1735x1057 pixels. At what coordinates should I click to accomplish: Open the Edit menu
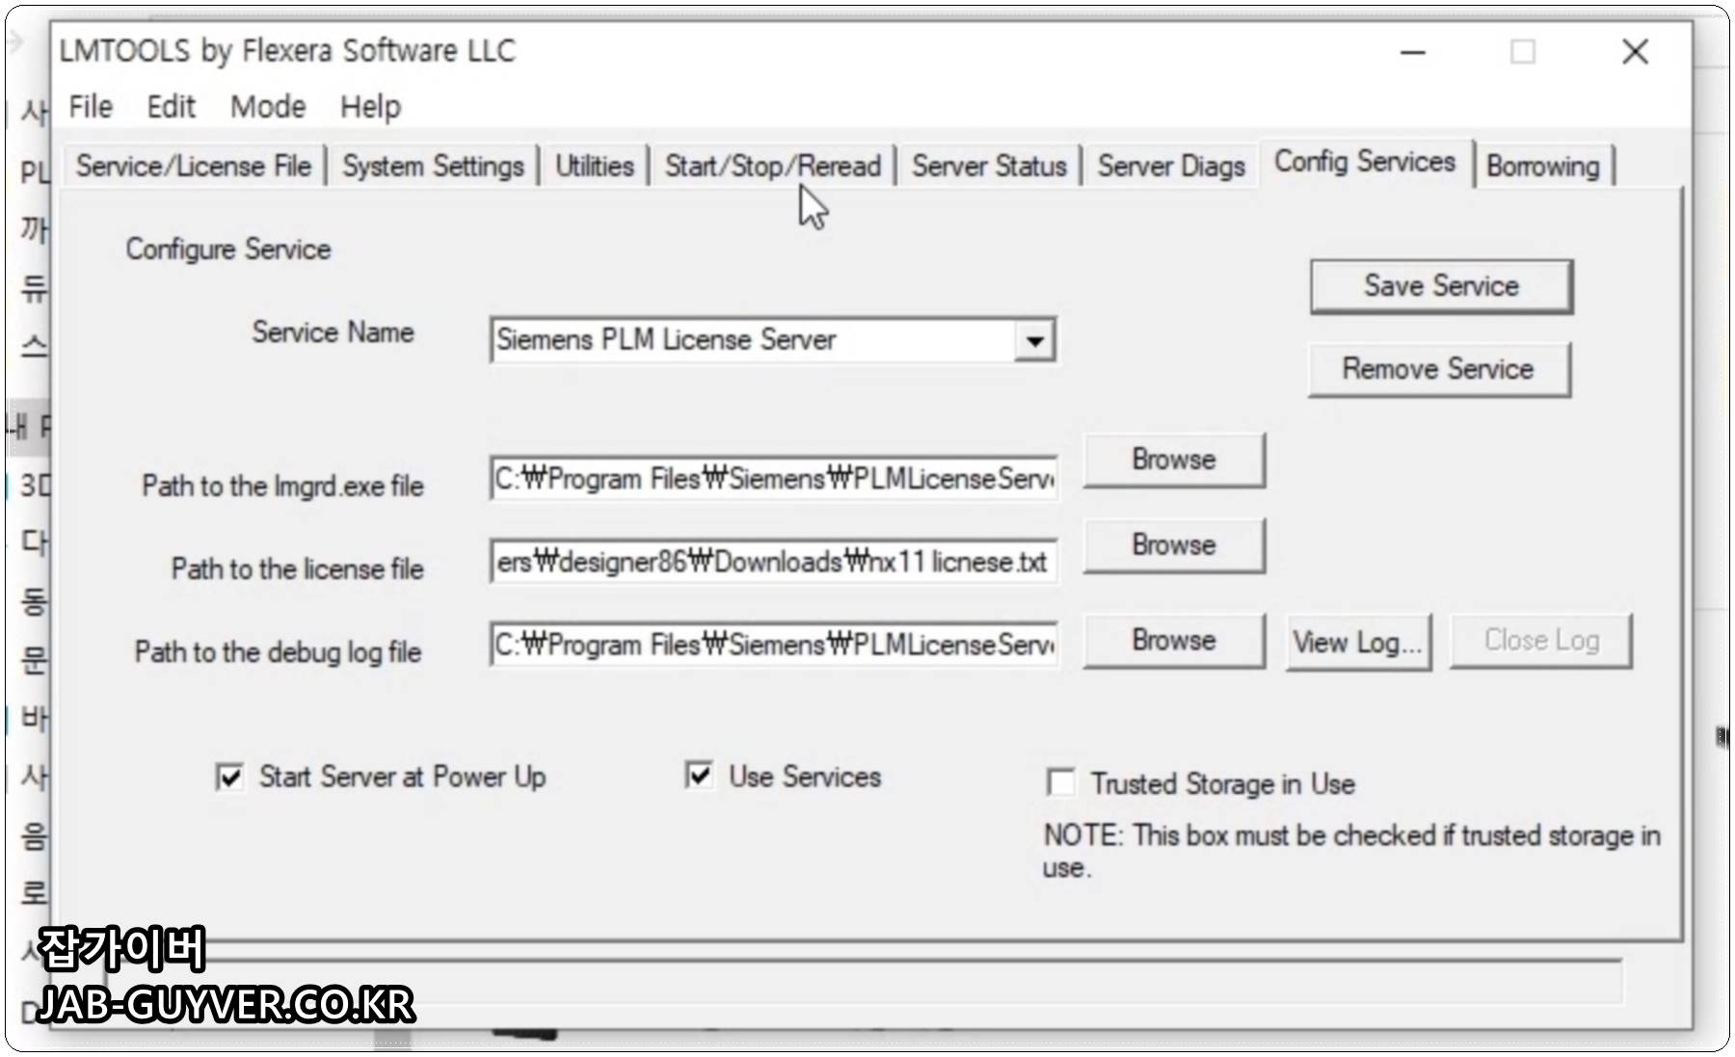click(x=171, y=106)
